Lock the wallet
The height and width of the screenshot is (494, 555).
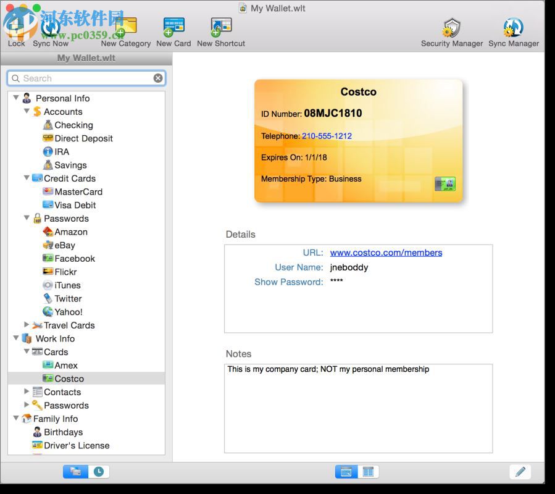(15, 25)
